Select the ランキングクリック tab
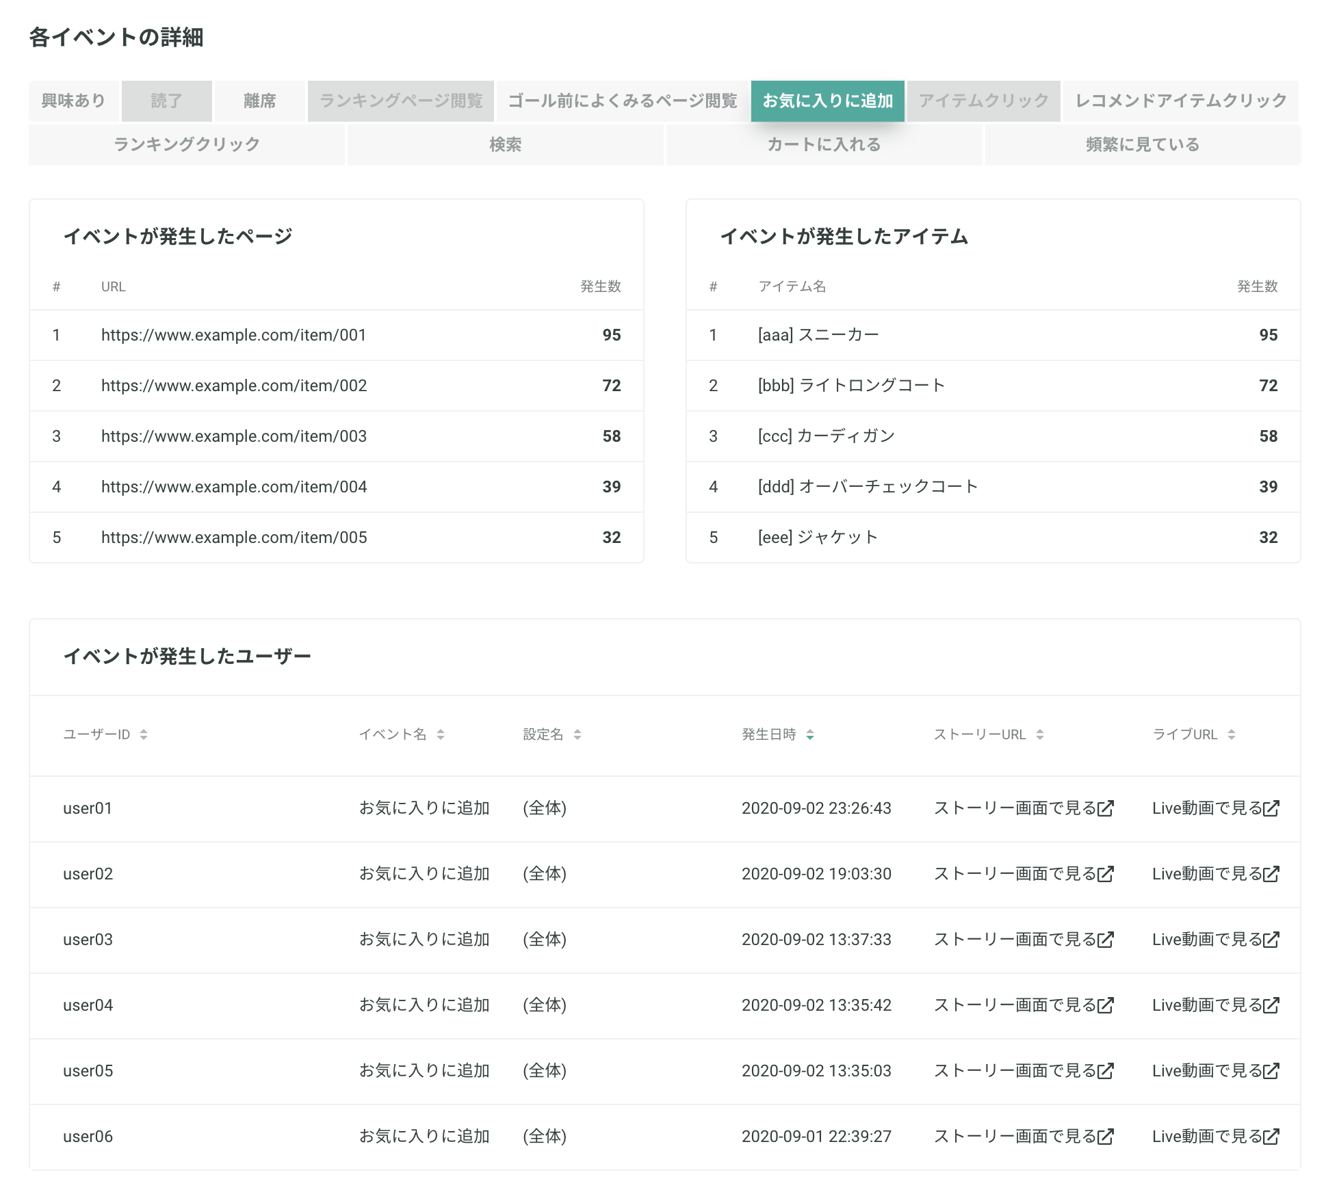 pyautogui.click(x=187, y=144)
